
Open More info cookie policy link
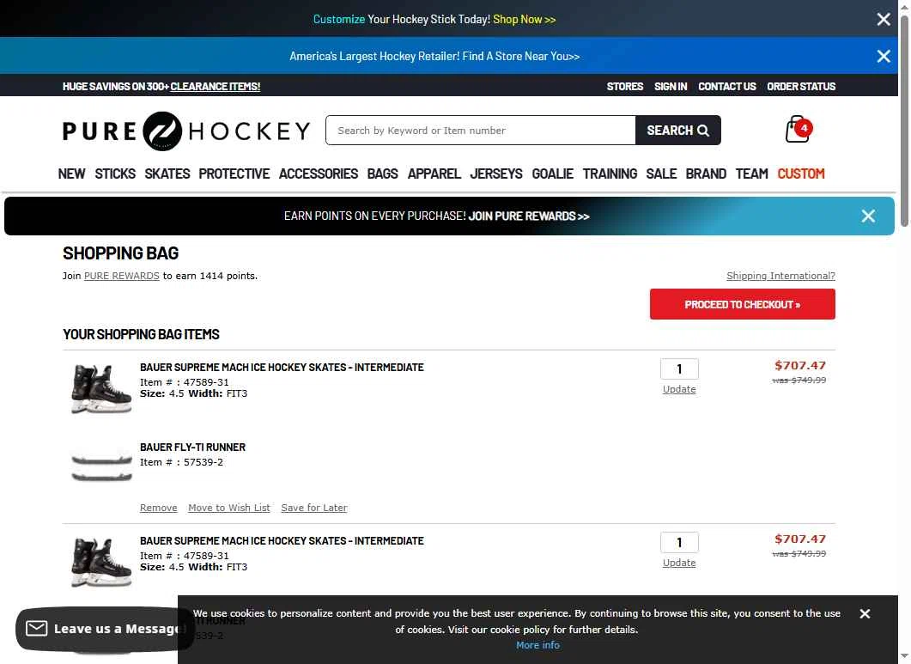[537, 645]
